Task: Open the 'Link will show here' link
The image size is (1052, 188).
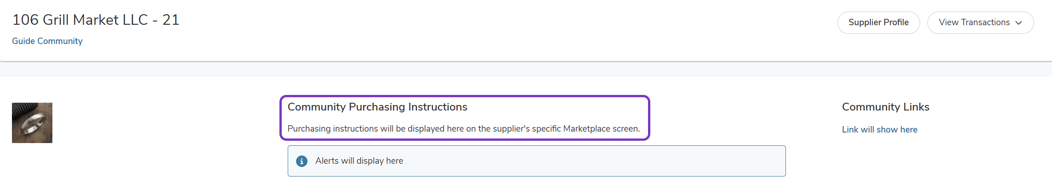Action: coord(879,129)
